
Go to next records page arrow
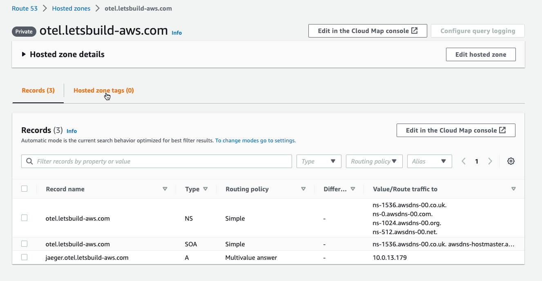[x=490, y=161]
